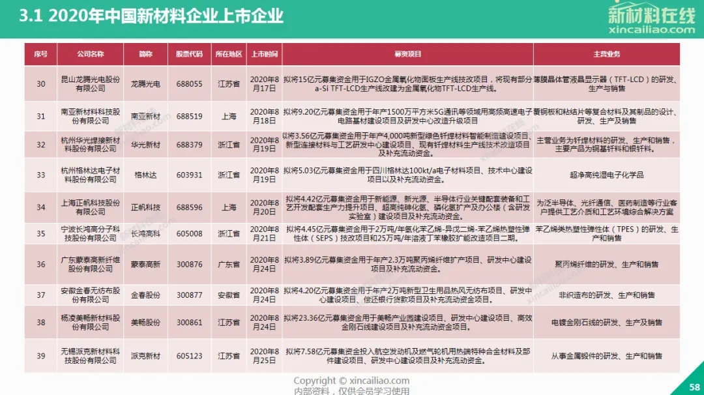
Task: Click main business 超净高纯湿电子化学品
Action: (x=607, y=175)
